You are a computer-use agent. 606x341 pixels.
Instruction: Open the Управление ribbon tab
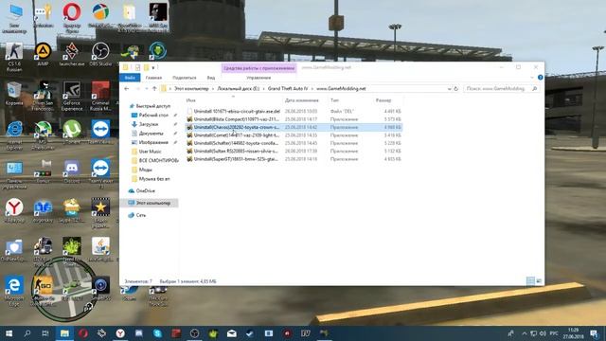pyautogui.click(x=258, y=78)
